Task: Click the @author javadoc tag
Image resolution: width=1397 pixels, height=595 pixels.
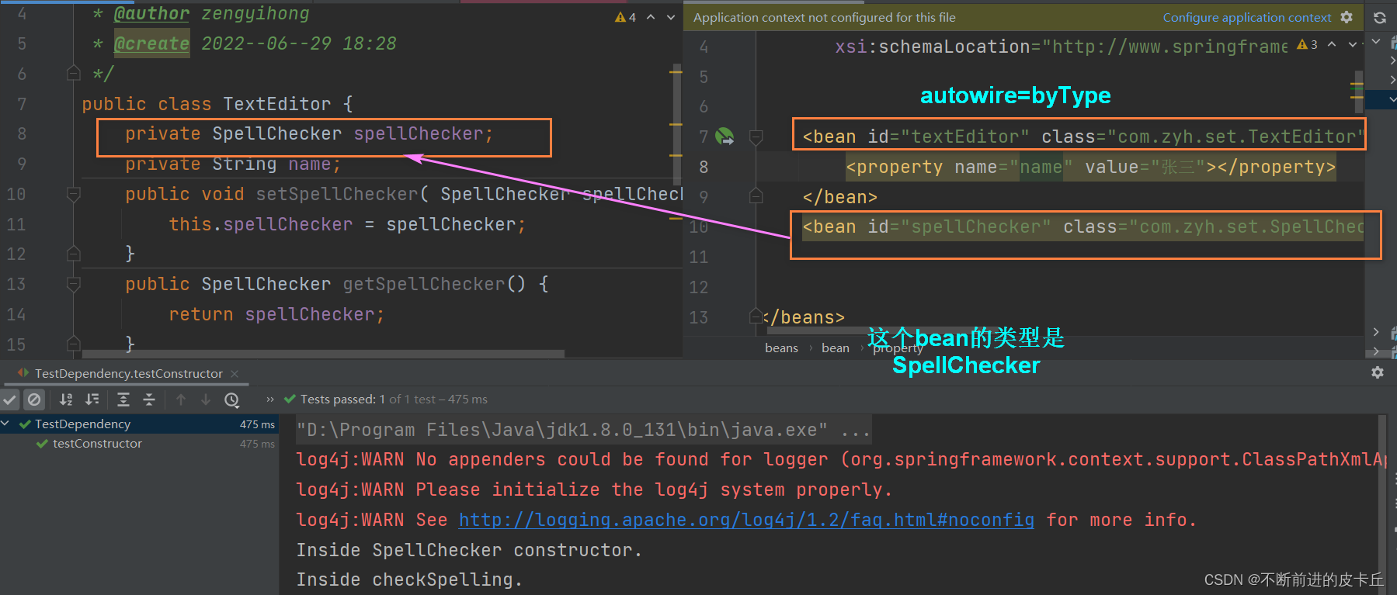Action: point(151,14)
